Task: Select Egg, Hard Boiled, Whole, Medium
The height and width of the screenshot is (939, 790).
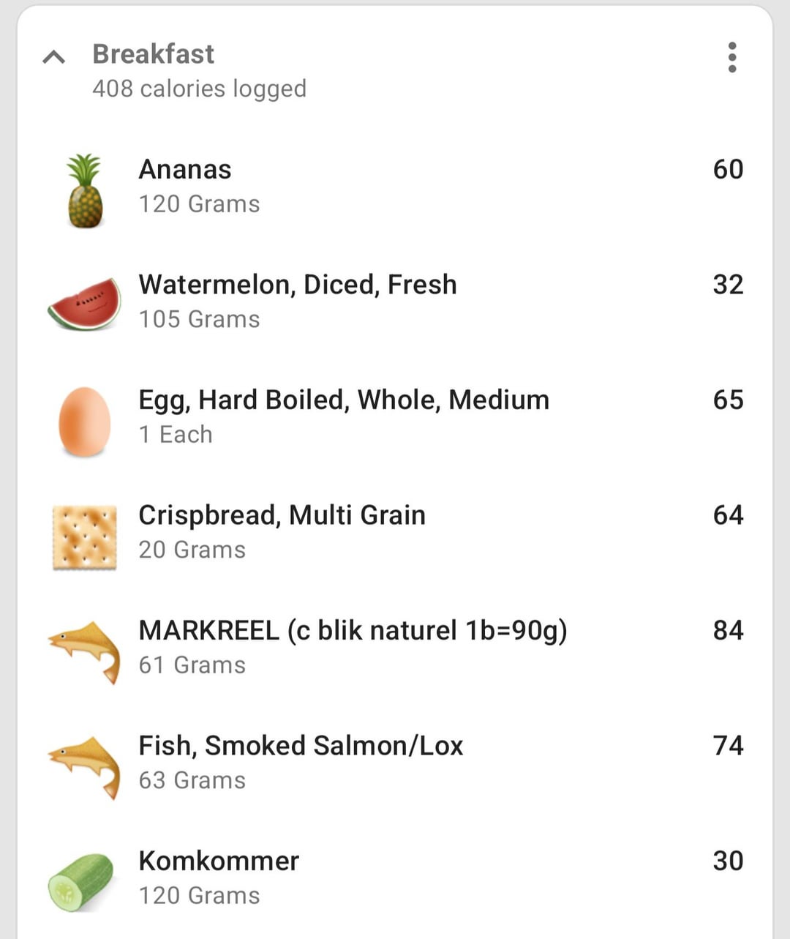Action: click(x=395, y=416)
